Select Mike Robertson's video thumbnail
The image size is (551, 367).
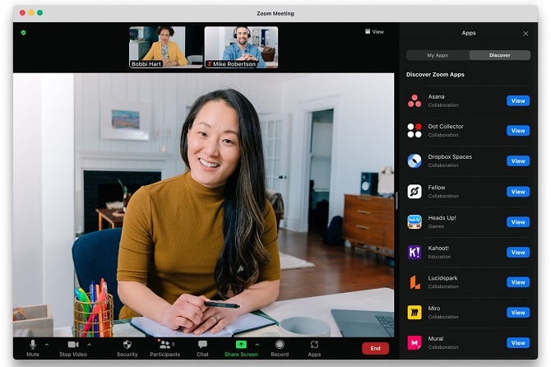pyautogui.click(x=241, y=47)
